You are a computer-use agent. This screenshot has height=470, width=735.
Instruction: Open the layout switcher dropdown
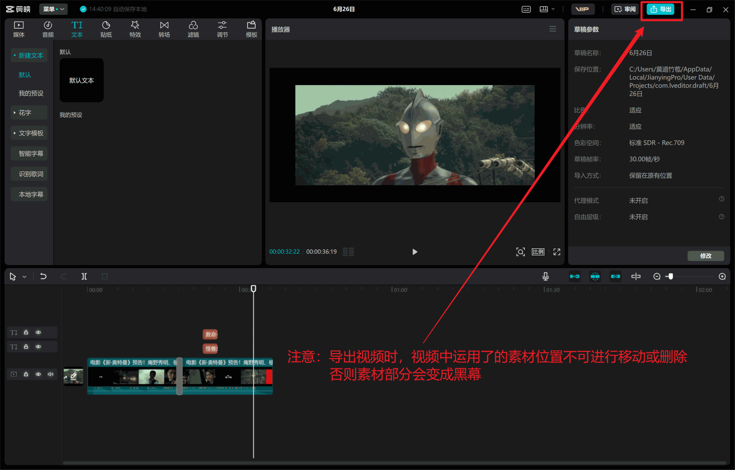tap(547, 9)
